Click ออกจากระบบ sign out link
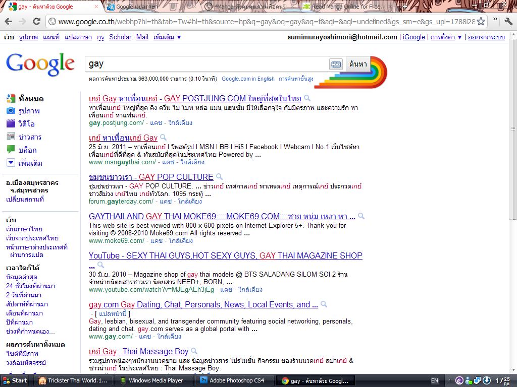The height and width of the screenshot is (387, 517). pos(486,37)
